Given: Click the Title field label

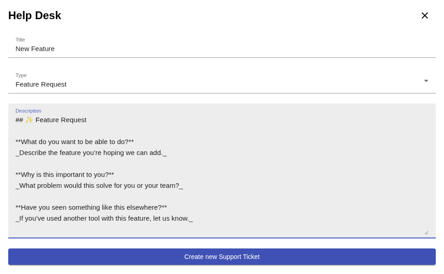Looking at the screenshot, I should click(20, 40).
